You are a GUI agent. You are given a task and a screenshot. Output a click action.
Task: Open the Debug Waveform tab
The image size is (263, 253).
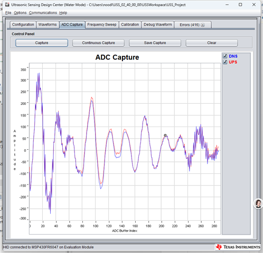(x=158, y=25)
